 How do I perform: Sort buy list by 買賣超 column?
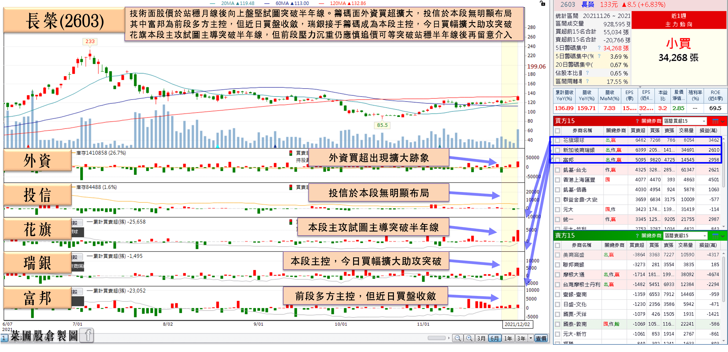(x=638, y=131)
